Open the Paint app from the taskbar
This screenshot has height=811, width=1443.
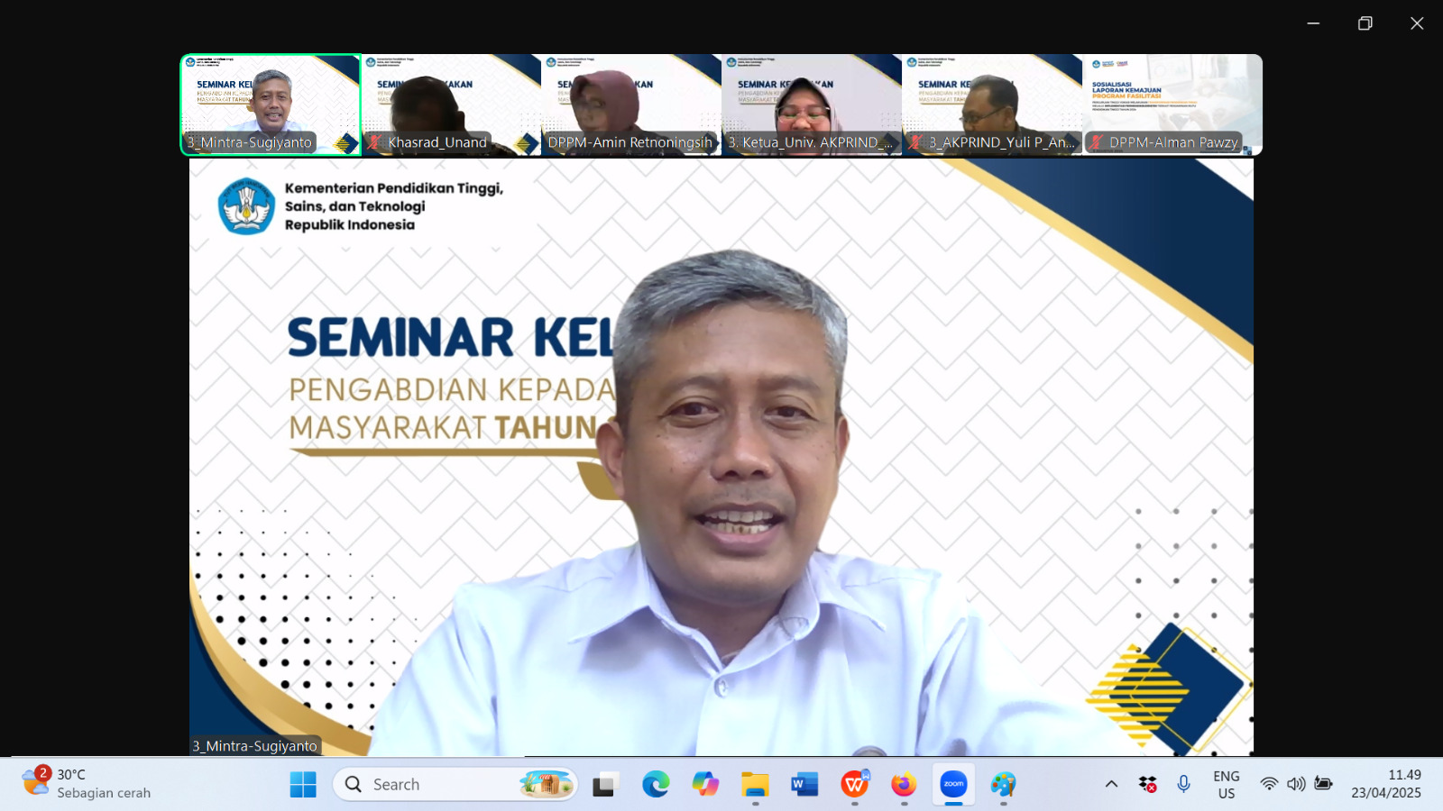click(x=1003, y=785)
